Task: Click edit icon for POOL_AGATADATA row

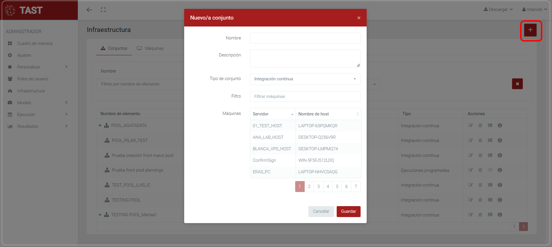Action: tap(470, 126)
